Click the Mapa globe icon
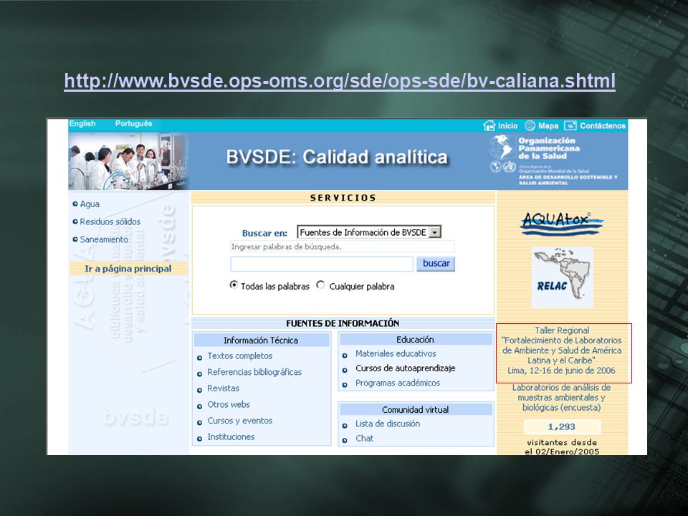688x516 pixels. (530, 125)
